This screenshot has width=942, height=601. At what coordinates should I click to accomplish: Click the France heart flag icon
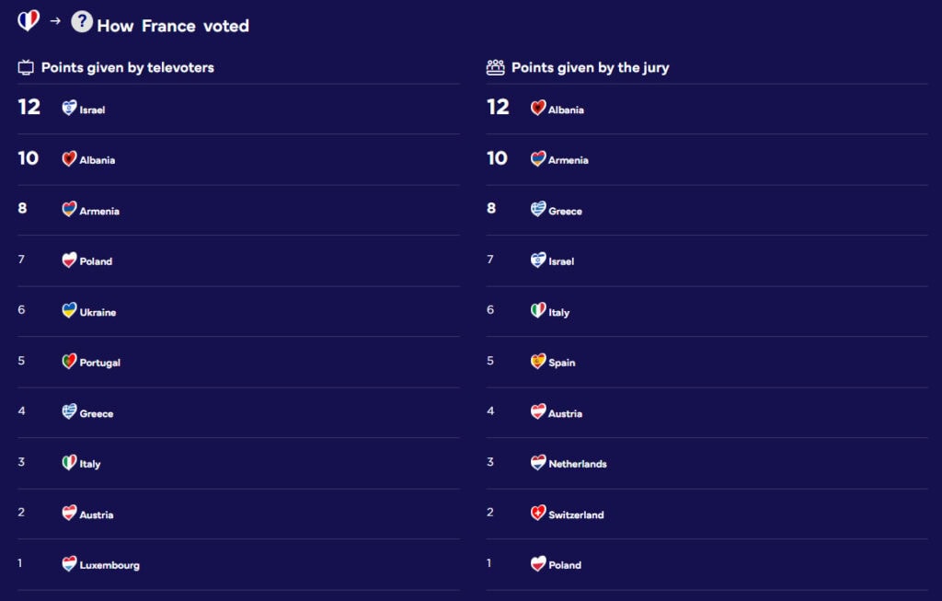[29, 20]
